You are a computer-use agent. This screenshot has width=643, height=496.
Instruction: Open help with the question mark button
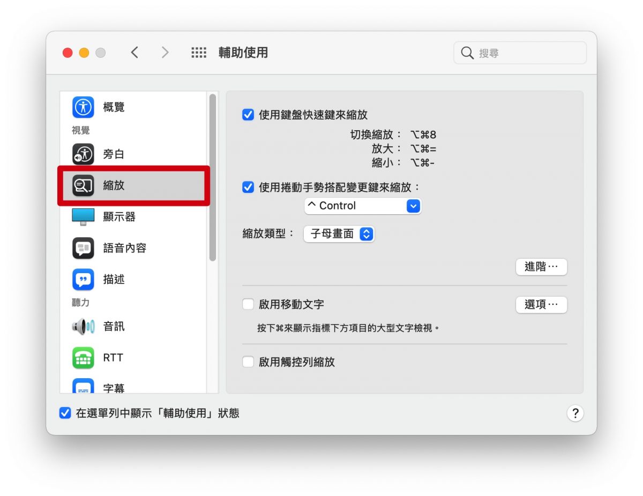(x=575, y=413)
